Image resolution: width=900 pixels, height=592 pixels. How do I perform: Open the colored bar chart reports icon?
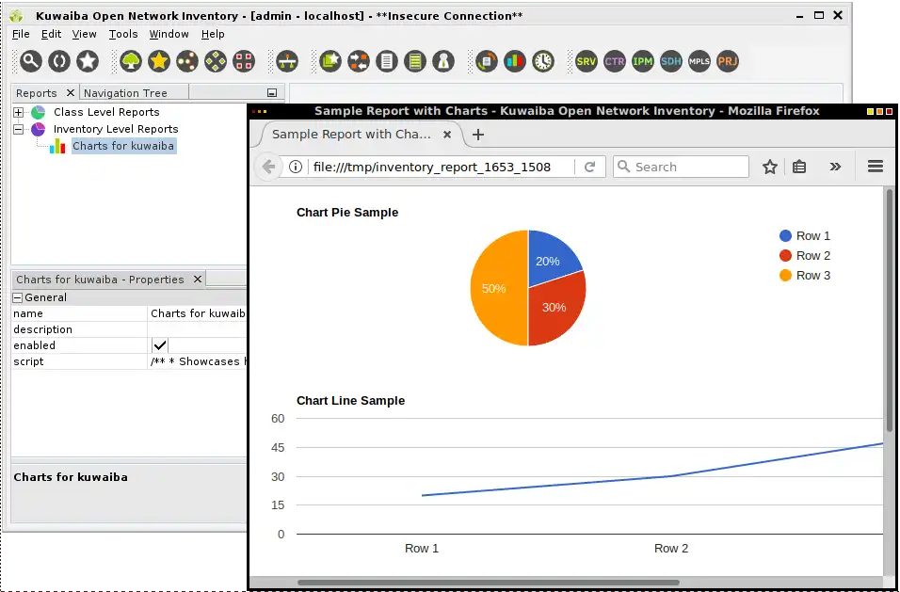coord(515,61)
